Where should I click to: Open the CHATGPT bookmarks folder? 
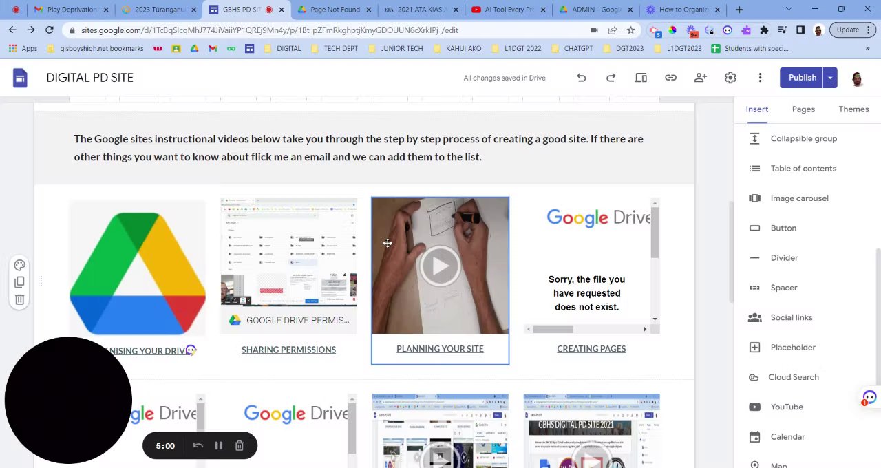[x=571, y=49]
